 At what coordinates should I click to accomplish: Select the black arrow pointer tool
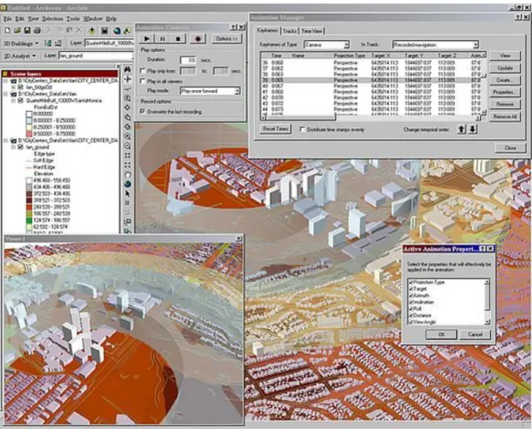[x=128, y=194]
